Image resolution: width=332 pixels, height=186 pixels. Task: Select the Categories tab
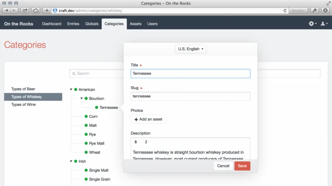(x=114, y=24)
